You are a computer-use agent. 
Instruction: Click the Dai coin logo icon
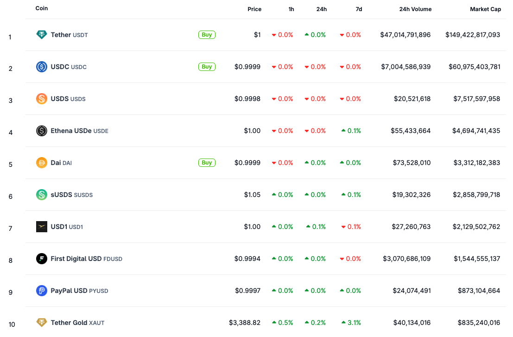click(42, 163)
